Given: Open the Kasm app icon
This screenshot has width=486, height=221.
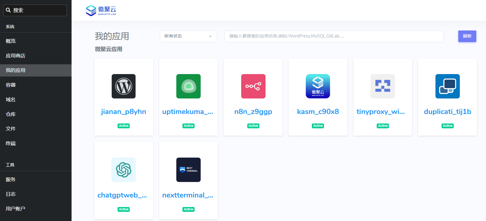Looking at the screenshot, I should click(318, 86).
